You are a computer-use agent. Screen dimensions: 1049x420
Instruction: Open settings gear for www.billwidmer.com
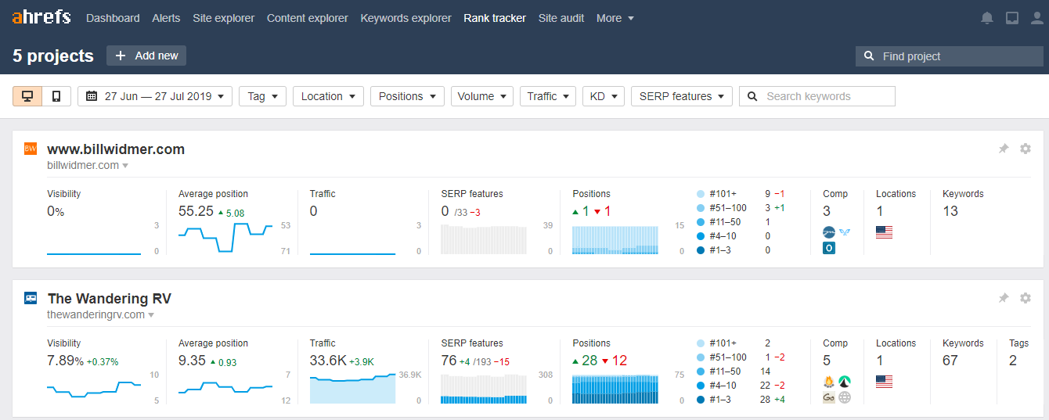1026,149
